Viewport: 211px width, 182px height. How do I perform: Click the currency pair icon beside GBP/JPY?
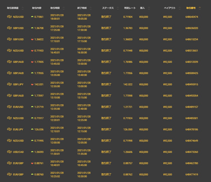9,84
